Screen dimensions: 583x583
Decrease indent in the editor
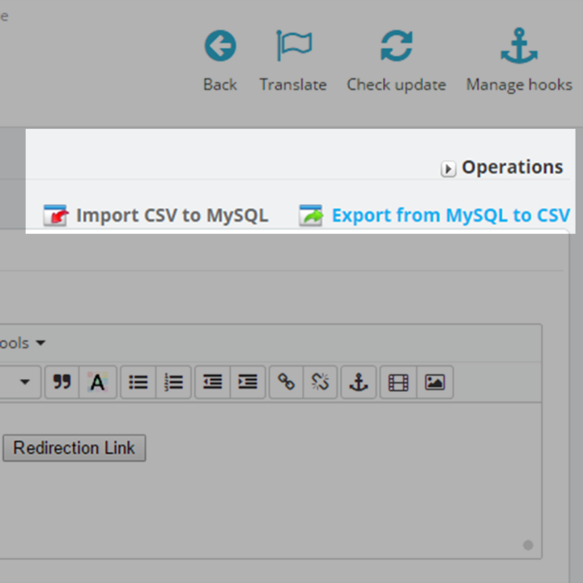[x=213, y=382]
